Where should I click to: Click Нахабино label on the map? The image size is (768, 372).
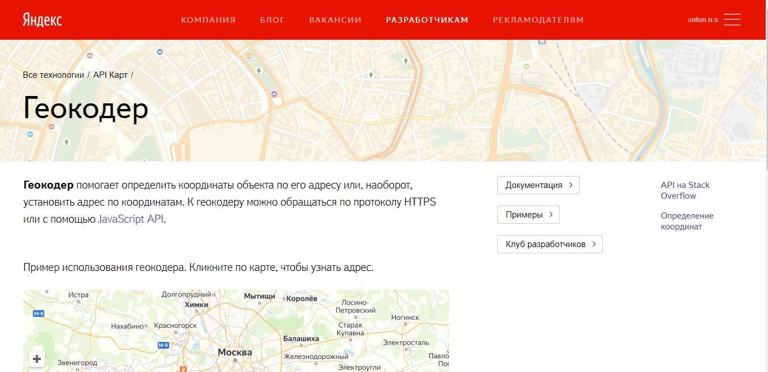tap(128, 327)
